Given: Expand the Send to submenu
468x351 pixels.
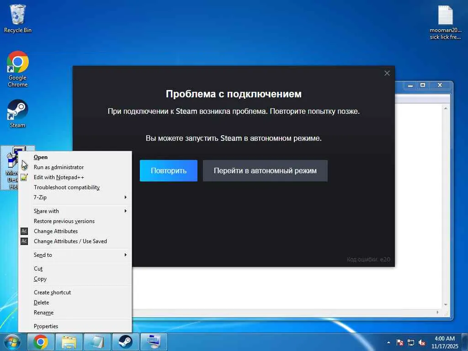Looking at the screenshot, I should [x=75, y=255].
